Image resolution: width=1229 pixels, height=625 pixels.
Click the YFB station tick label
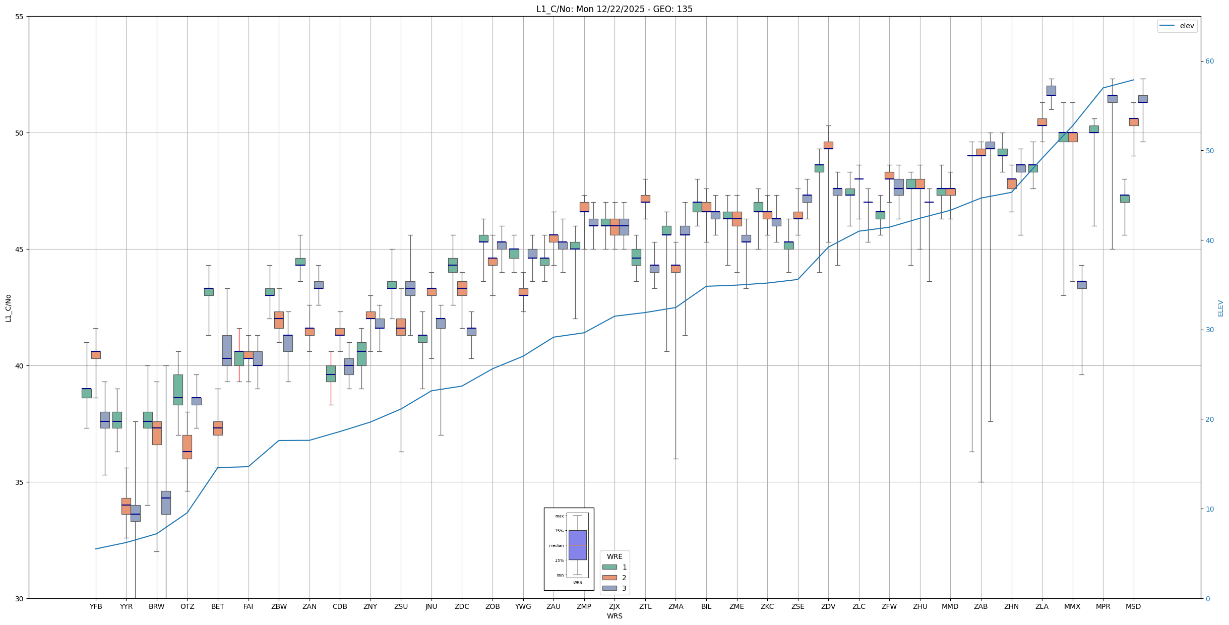tap(96, 606)
